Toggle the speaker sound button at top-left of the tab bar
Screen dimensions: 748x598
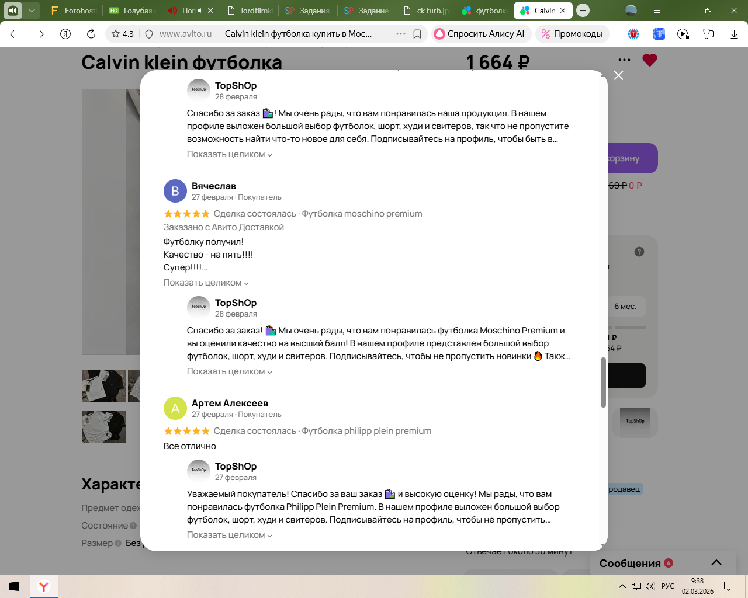click(13, 10)
